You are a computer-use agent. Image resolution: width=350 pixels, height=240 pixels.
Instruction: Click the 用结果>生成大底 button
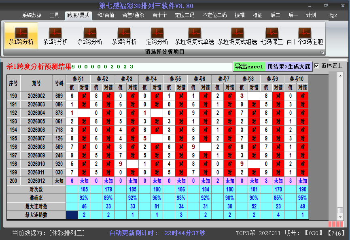289,66
